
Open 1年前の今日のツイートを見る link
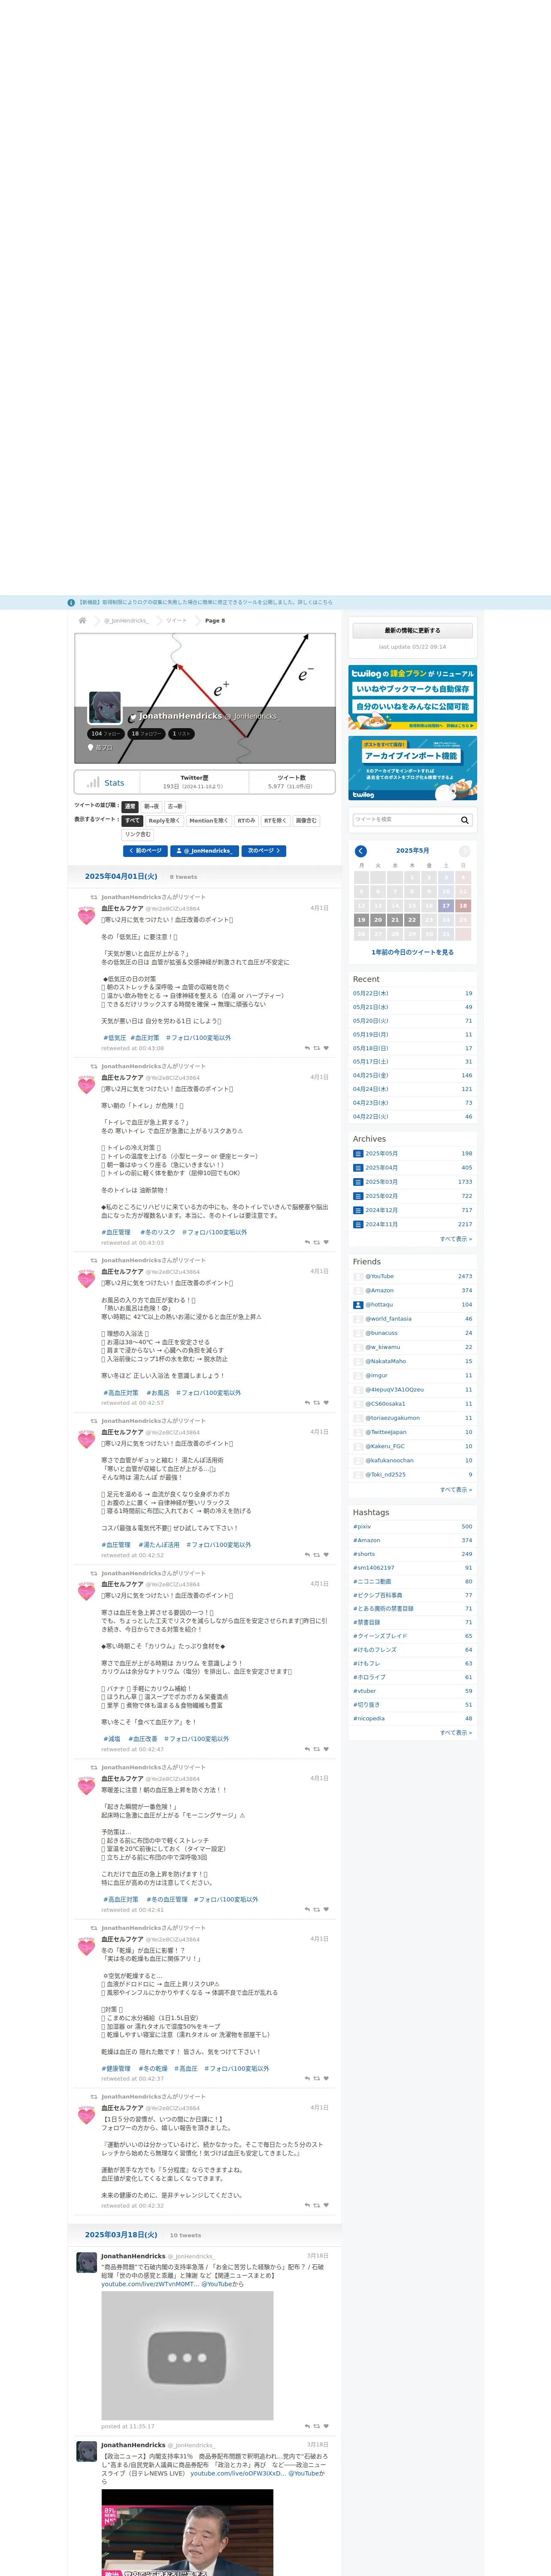[412, 952]
